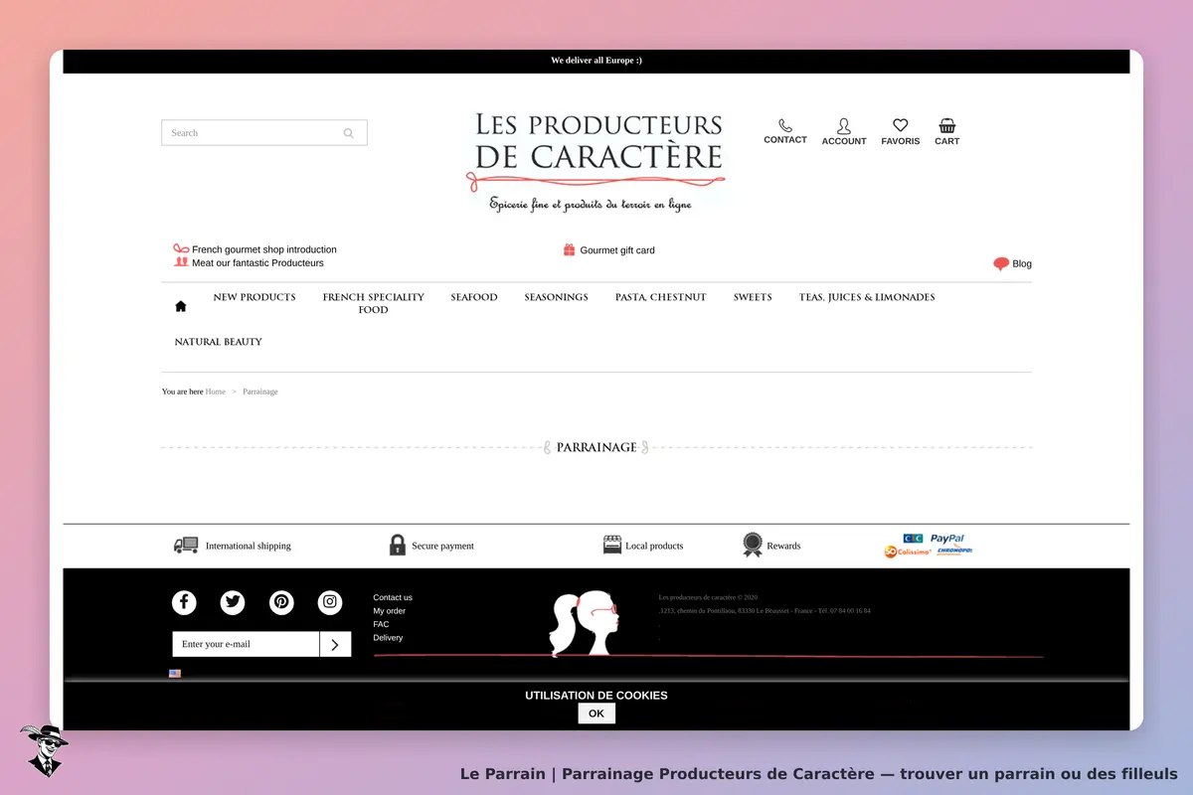
Task: Open French Speciality Food menu
Action: coord(374,303)
